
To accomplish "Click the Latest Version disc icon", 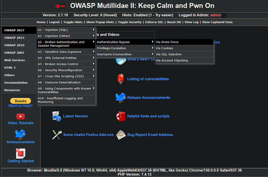I will tap(57, 116).
